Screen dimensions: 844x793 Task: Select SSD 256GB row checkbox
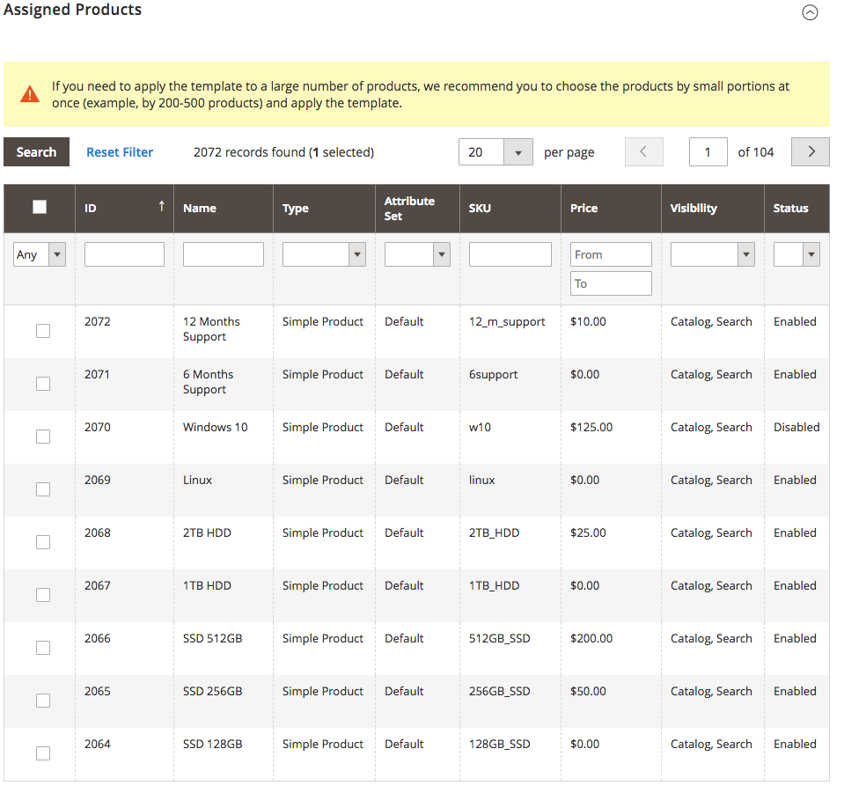coord(43,700)
